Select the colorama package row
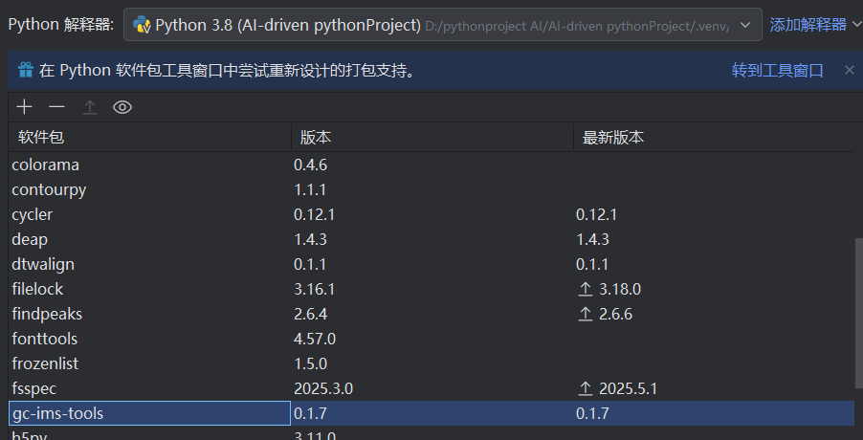The image size is (863, 440). pyautogui.click(x=431, y=165)
